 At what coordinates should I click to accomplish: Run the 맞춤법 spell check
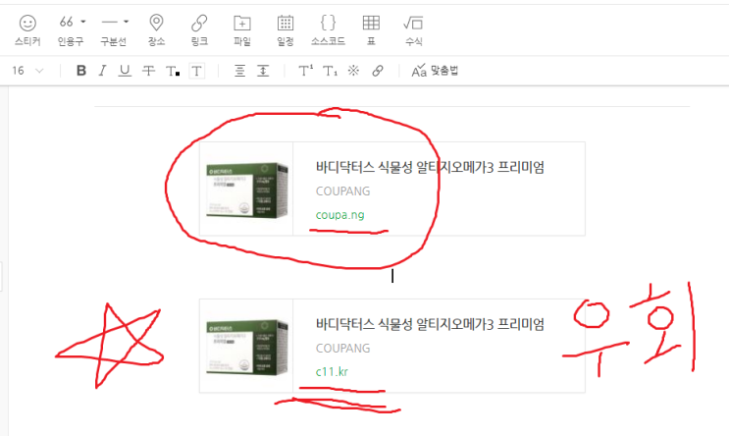[435, 71]
